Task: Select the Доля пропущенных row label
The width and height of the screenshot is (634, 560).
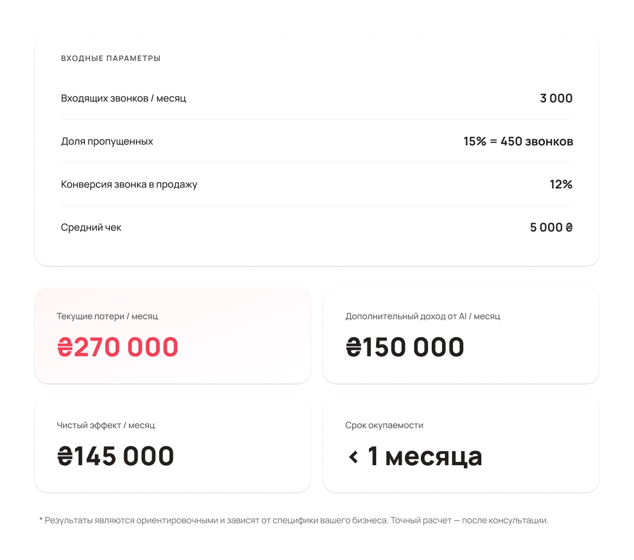Action: click(107, 142)
